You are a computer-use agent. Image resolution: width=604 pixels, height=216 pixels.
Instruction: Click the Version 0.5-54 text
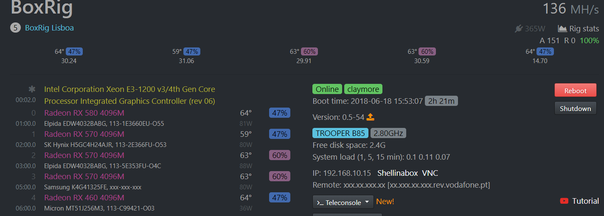[338, 117]
